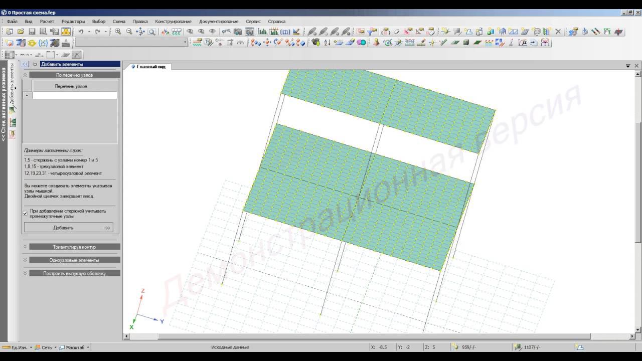The width and height of the screenshot is (642, 361).
Task: Click the eraser icon in top toolbar
Action: [396, 32]
